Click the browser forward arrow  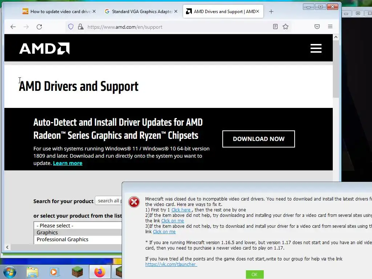click(x=26, y=27)
